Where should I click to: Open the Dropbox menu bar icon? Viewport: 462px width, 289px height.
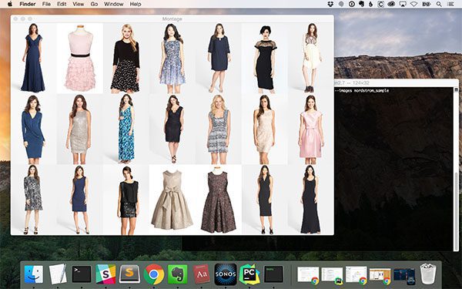click(x=330, y=4)
